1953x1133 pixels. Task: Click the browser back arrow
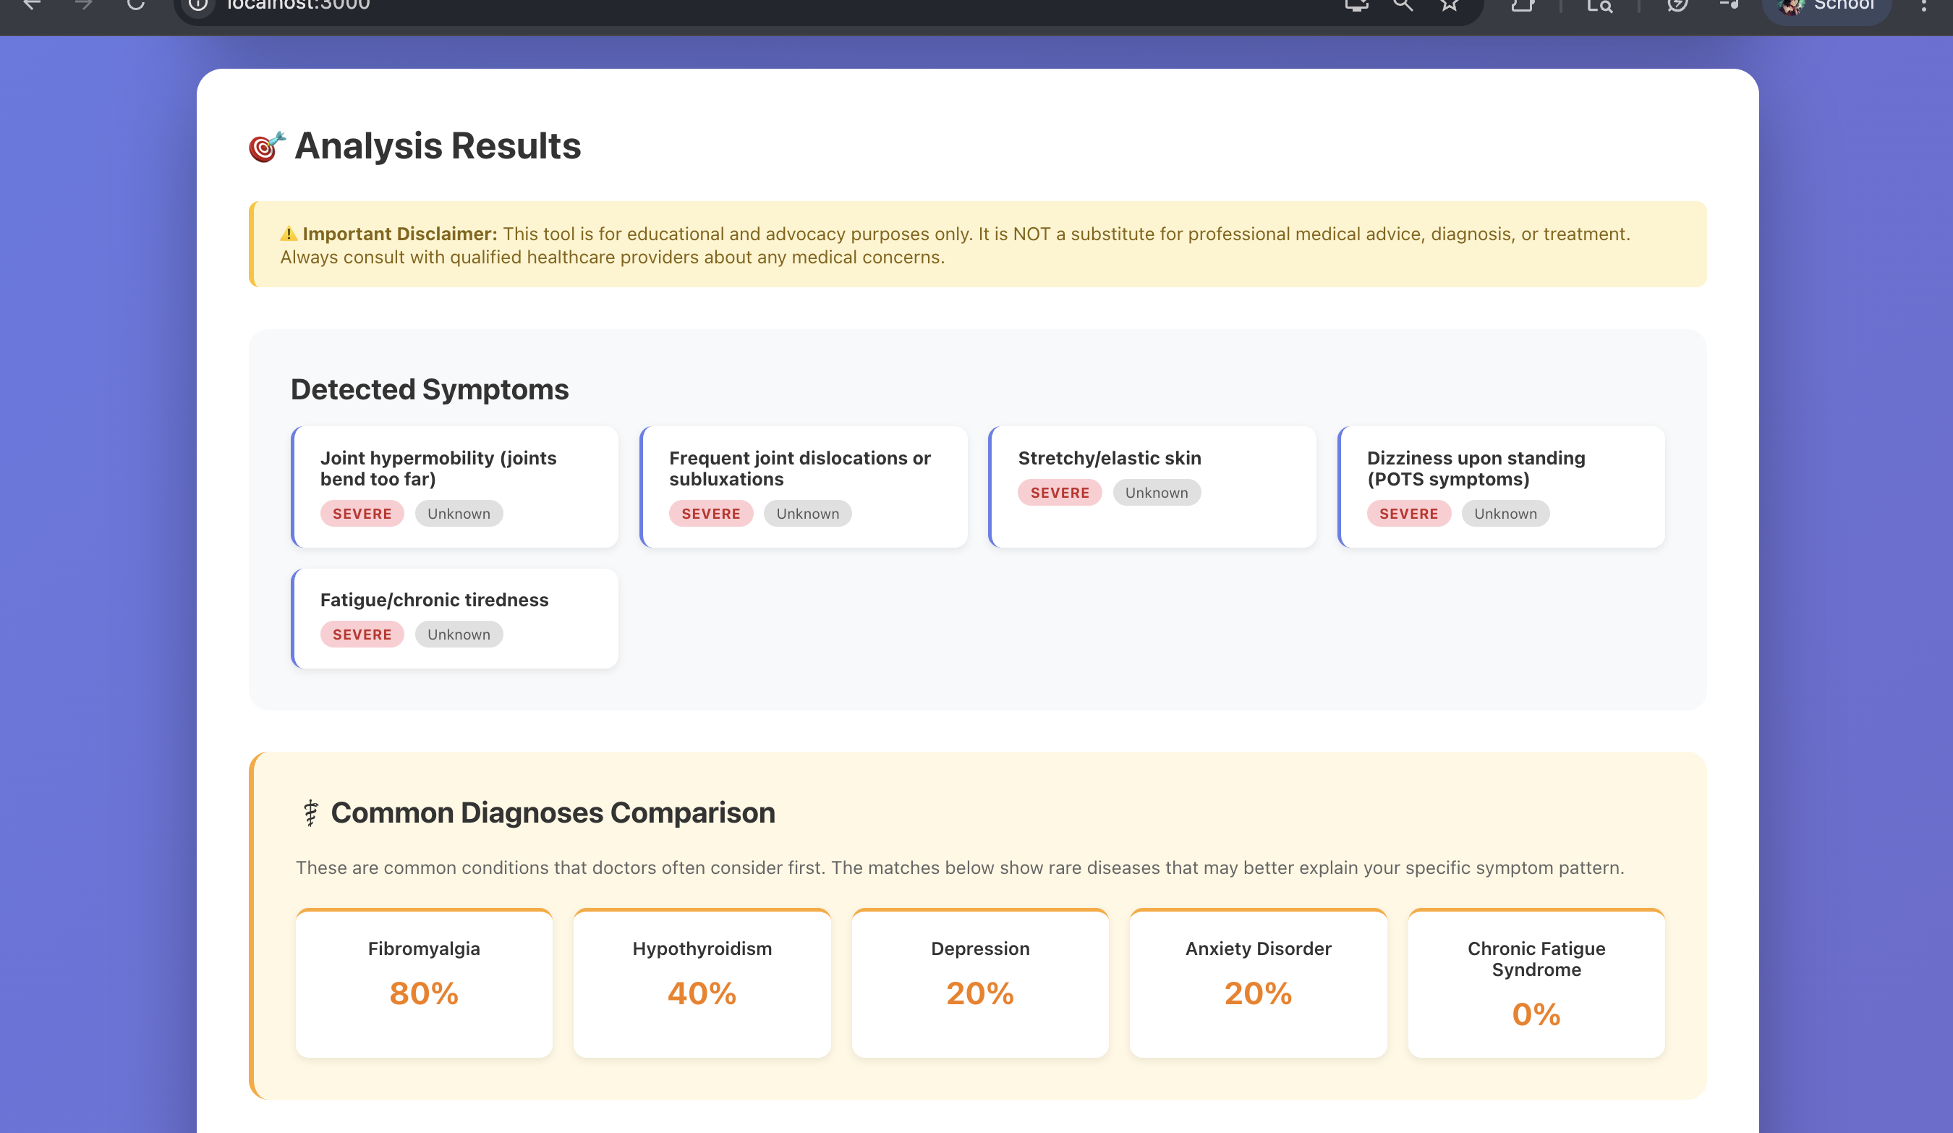[x=32, y=4]
